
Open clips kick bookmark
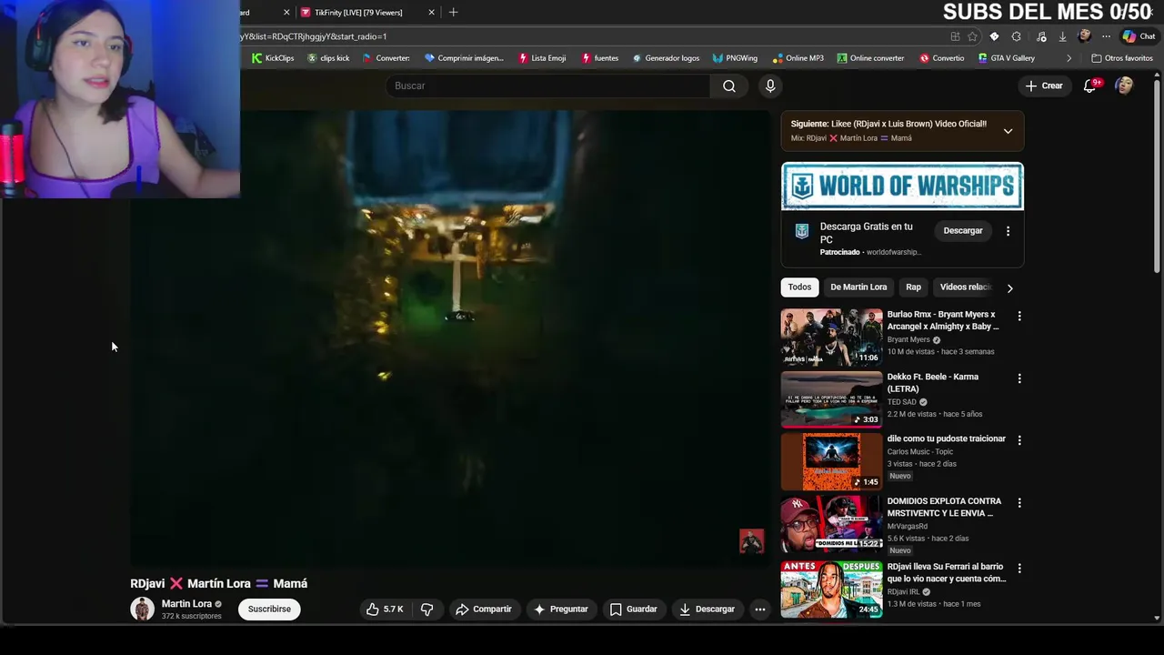point(328,58)
